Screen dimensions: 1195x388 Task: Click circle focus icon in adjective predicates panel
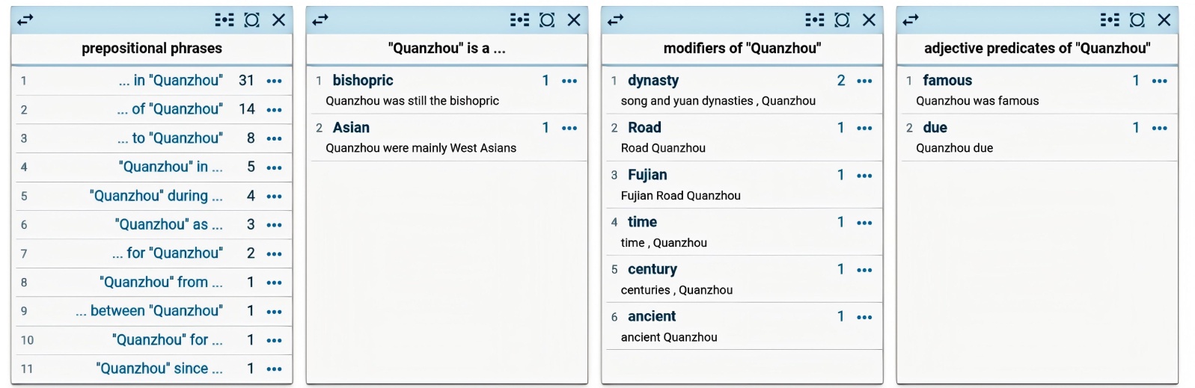coord(1137,20)
